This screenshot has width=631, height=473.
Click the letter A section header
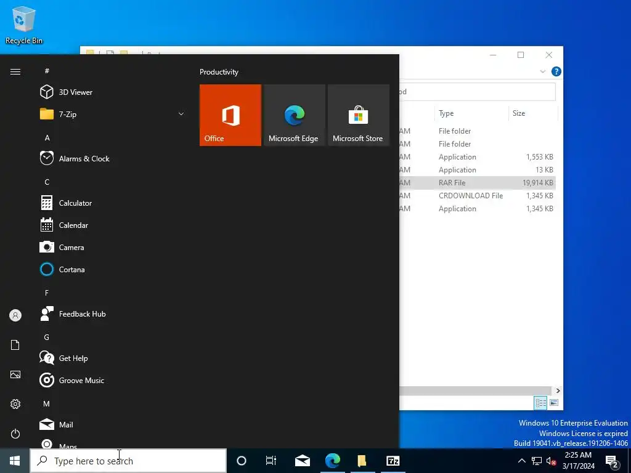click(47, 138)
